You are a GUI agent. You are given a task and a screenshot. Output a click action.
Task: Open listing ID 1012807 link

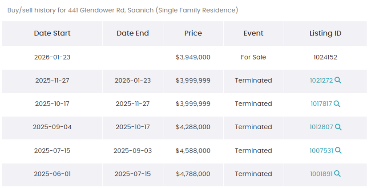coord(321,127)
